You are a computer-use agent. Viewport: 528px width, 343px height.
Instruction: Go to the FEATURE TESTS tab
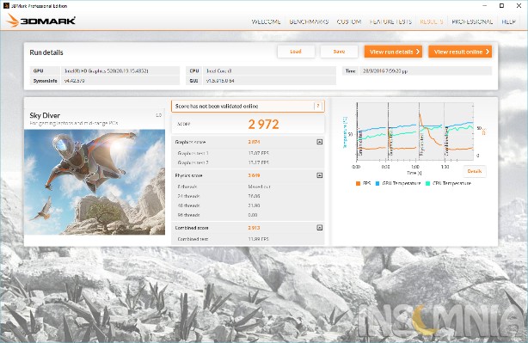tap(390, 21)
